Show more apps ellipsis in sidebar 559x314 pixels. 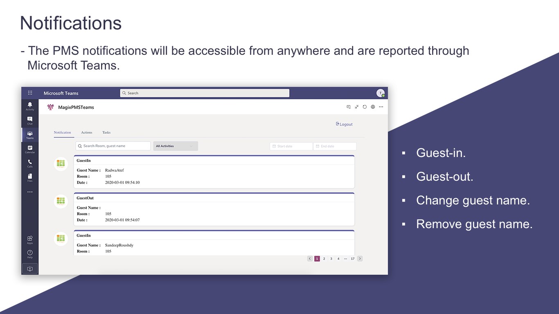30,192
